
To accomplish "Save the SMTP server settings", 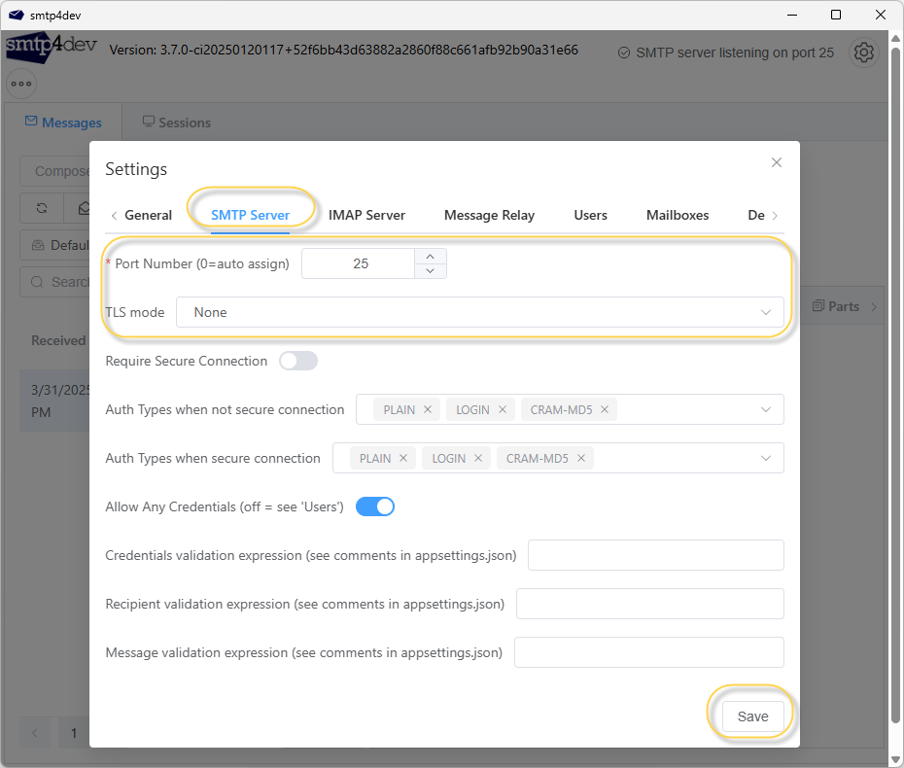I will [752, 716].
